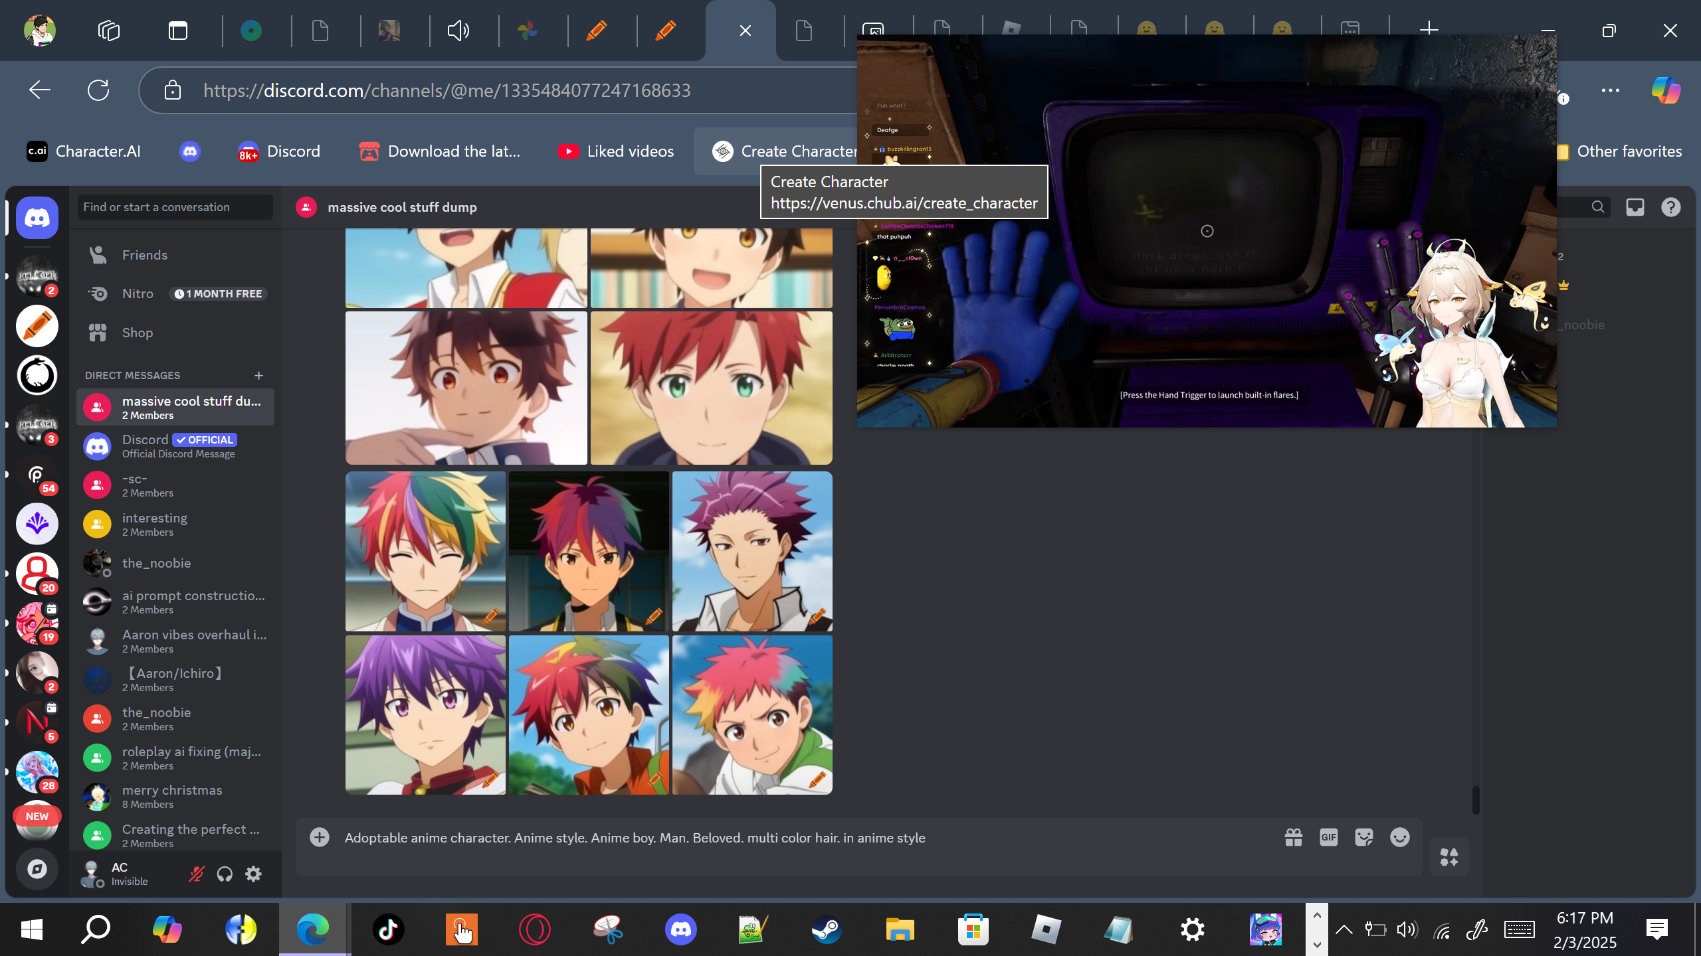
Task: Open the Discord Official message conversation
Action: (x=175, y=446)
